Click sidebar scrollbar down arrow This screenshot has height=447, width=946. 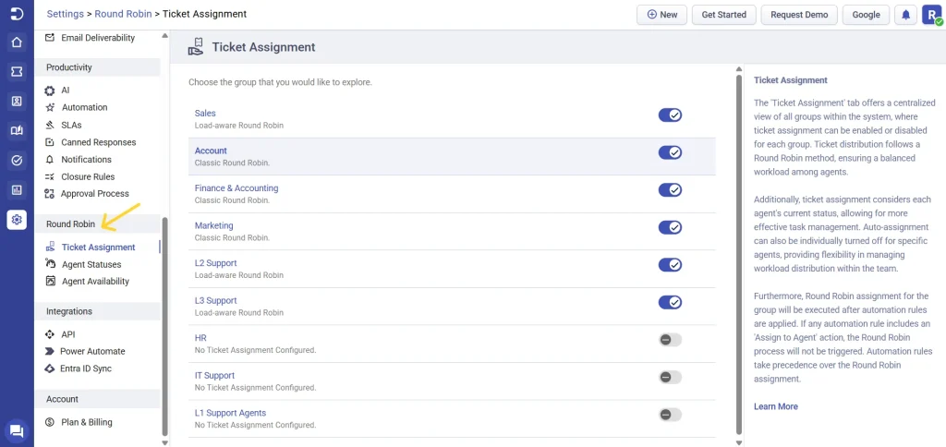coord(165,442)
